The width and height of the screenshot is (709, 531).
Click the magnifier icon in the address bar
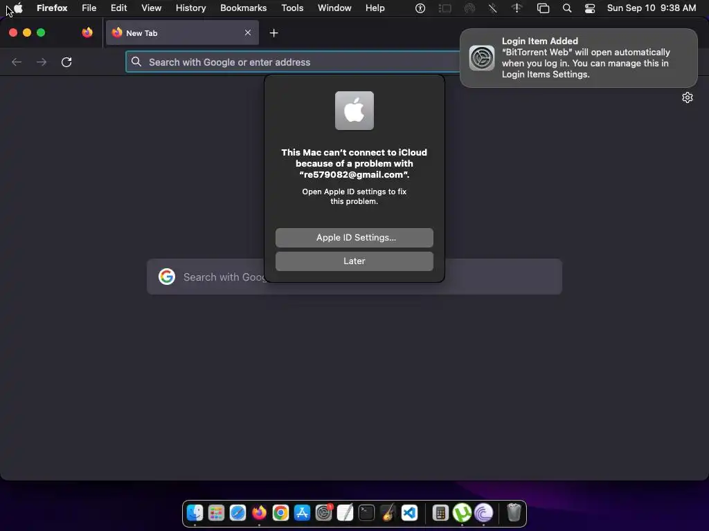(136, 62)
